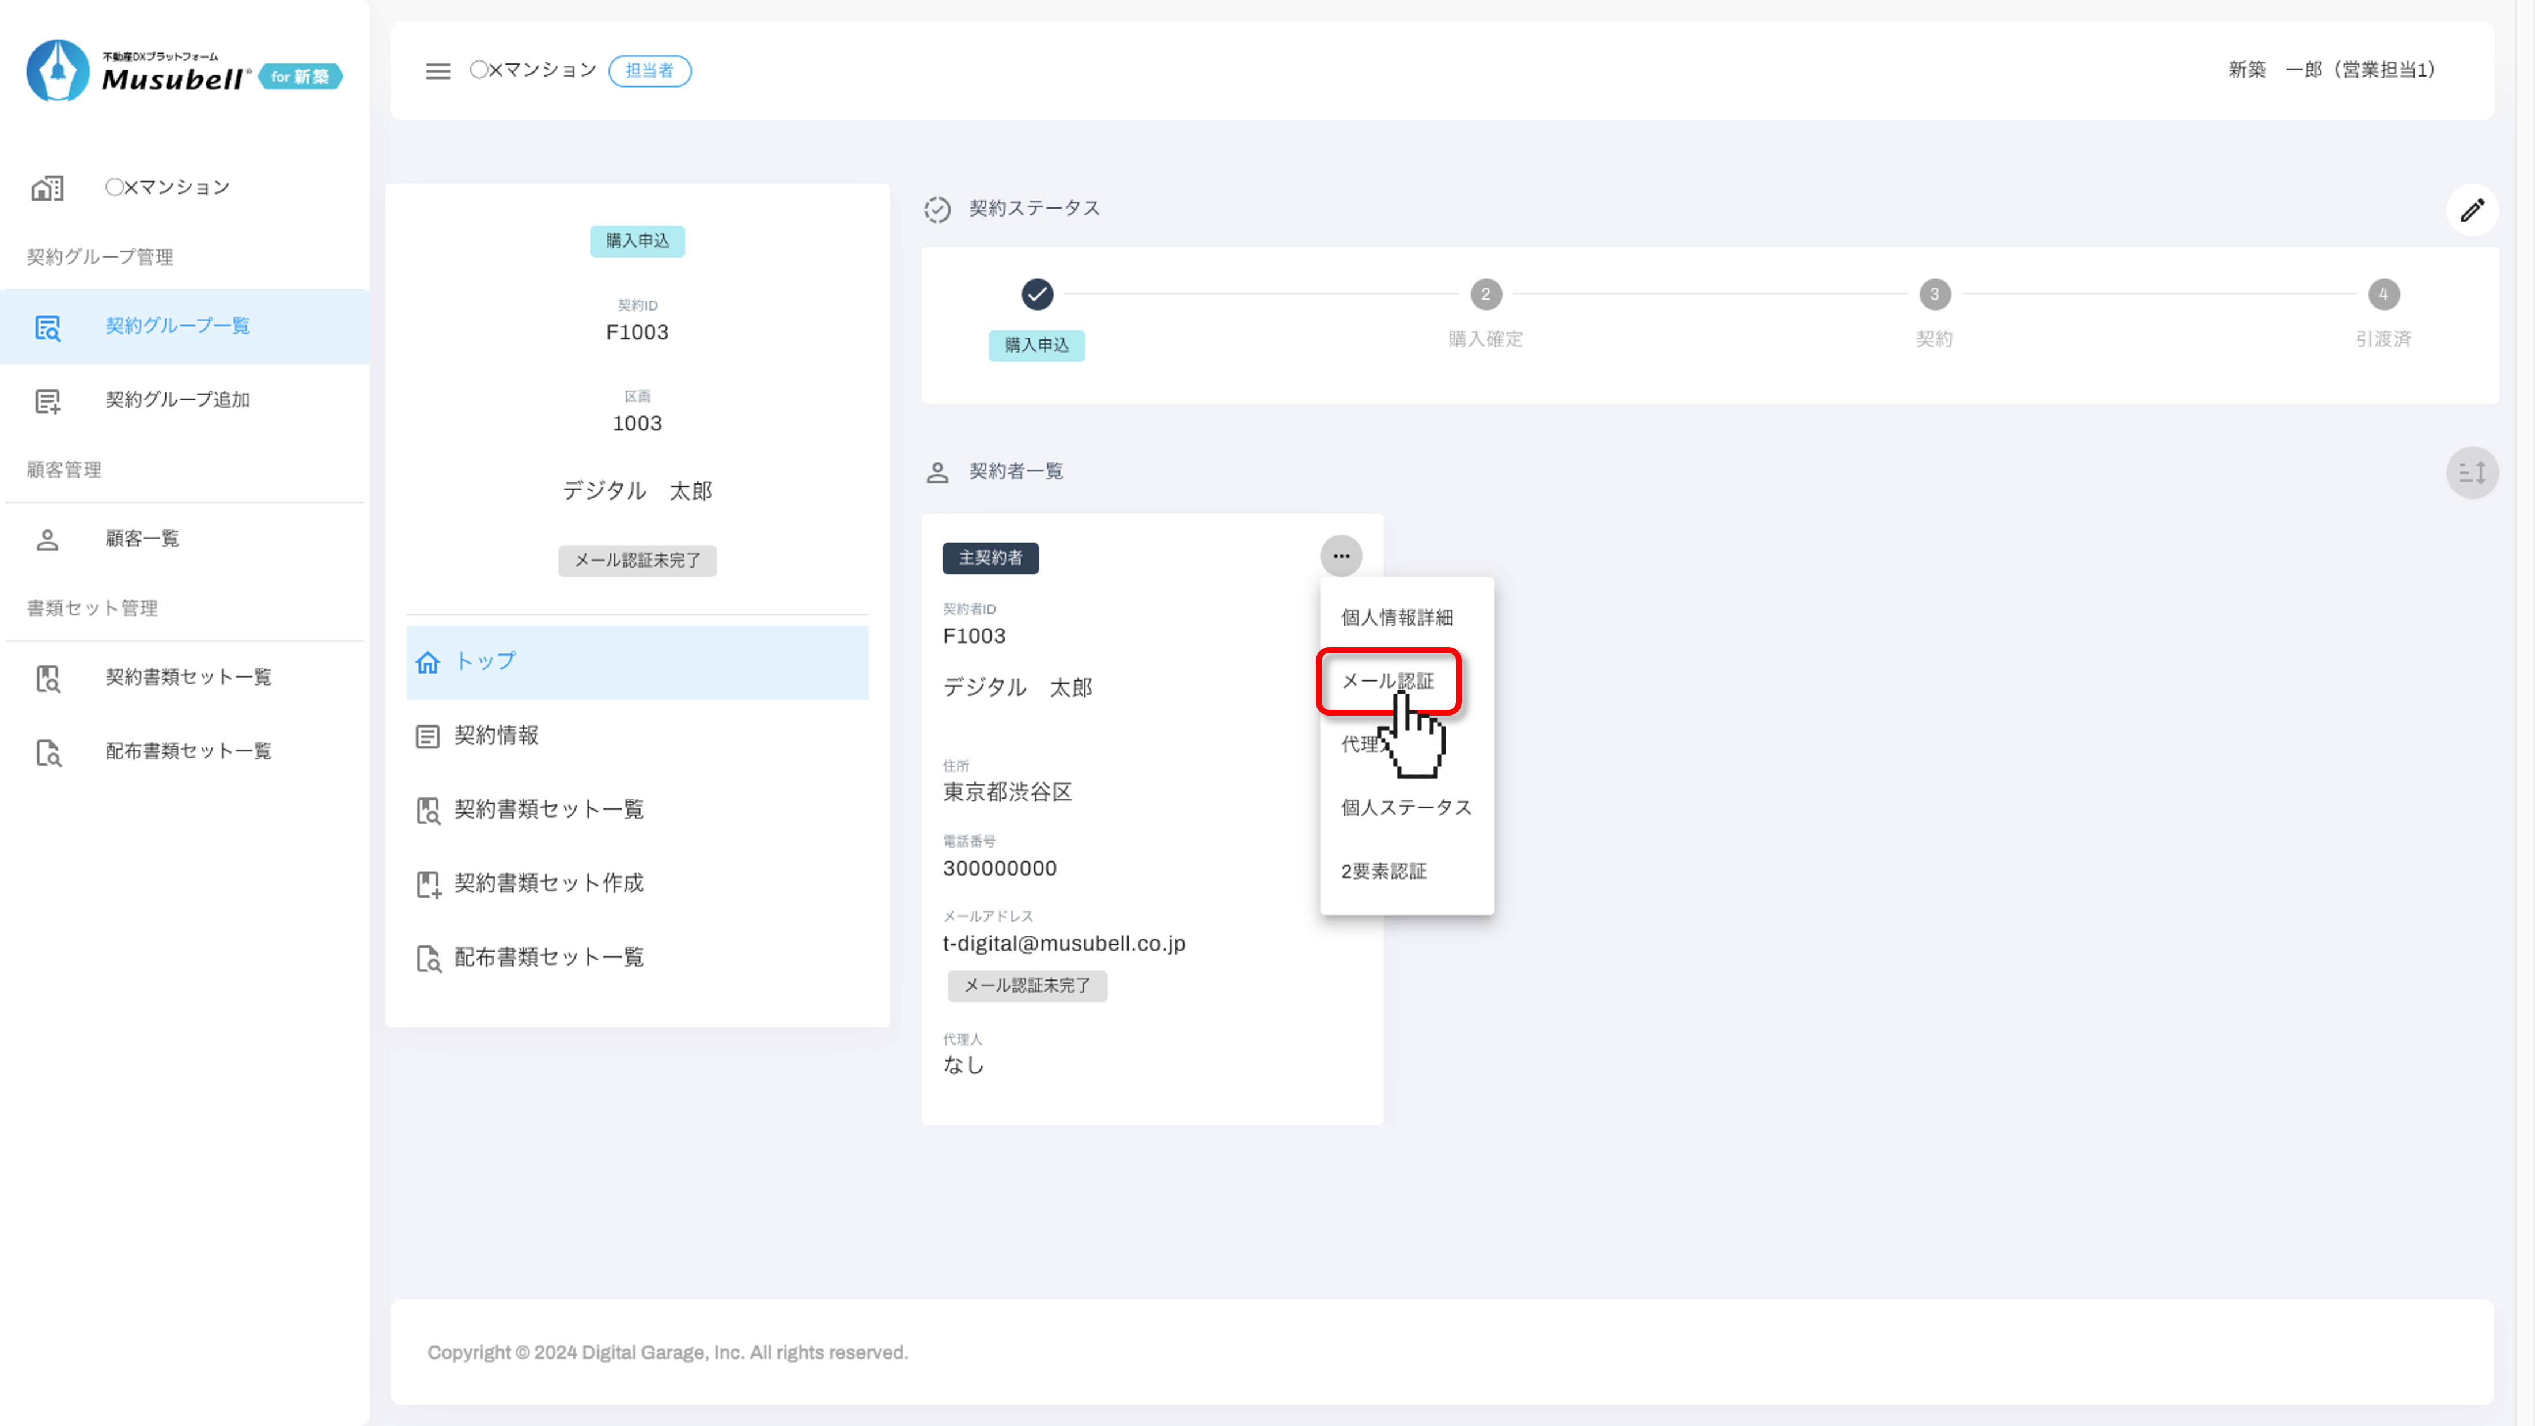Click the sort order icon beside 契約者一覧
Screen dimensions: 2535x1426
[x=2472, y=472]
